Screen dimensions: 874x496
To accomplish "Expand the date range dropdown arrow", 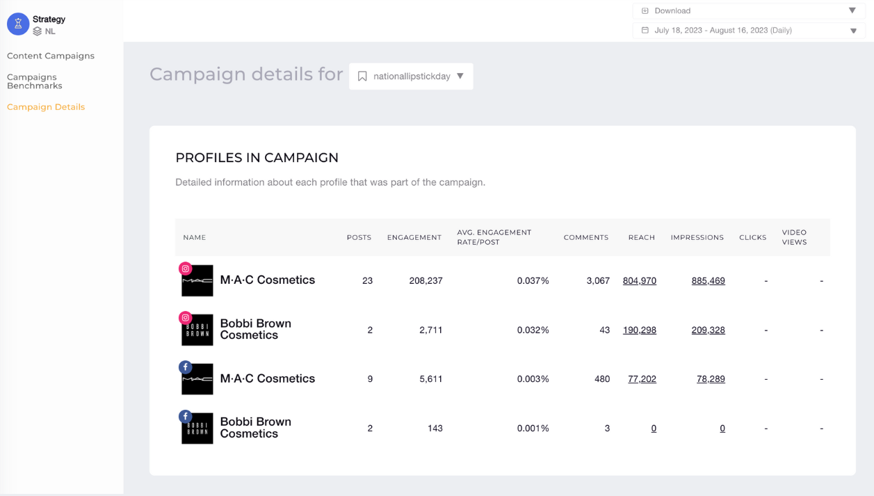I will pos(853,31).
